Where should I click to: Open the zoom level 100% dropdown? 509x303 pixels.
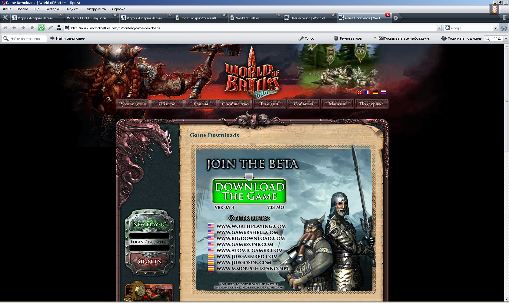[505, 39]
